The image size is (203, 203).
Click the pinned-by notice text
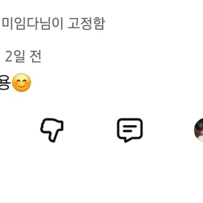[x=54, y=24]
